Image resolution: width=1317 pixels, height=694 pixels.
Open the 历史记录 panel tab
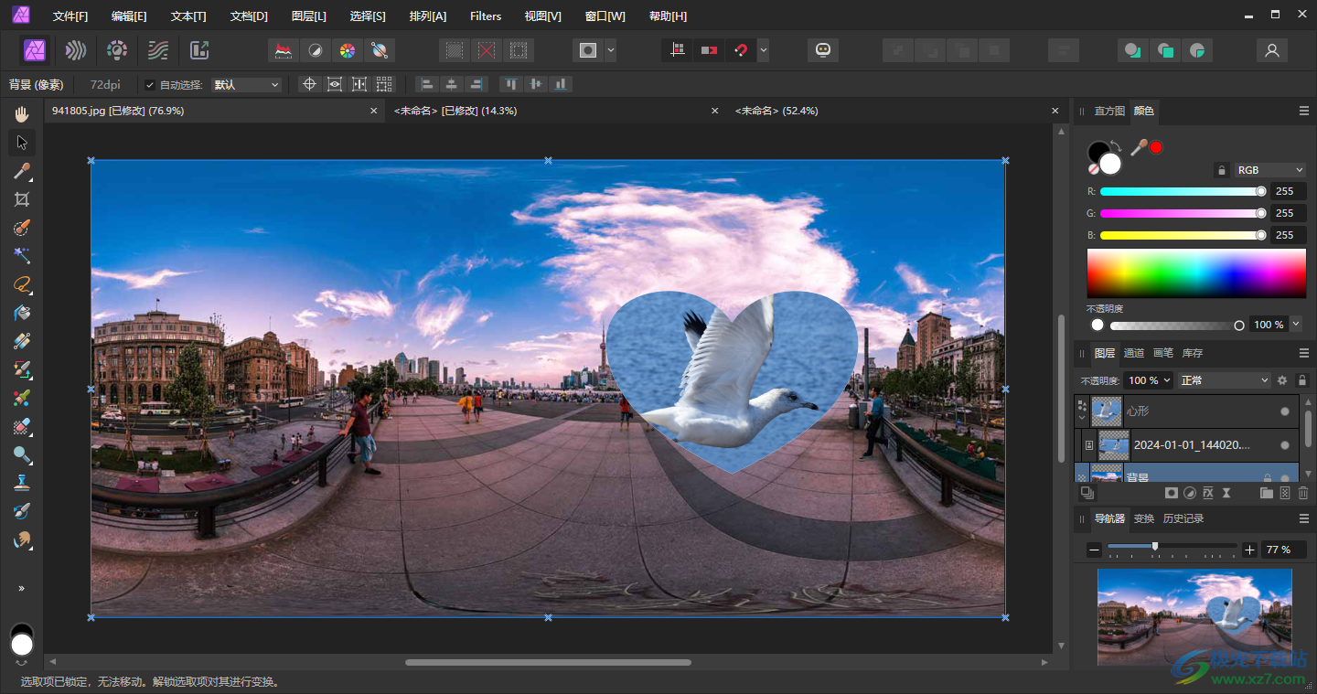1183,518
